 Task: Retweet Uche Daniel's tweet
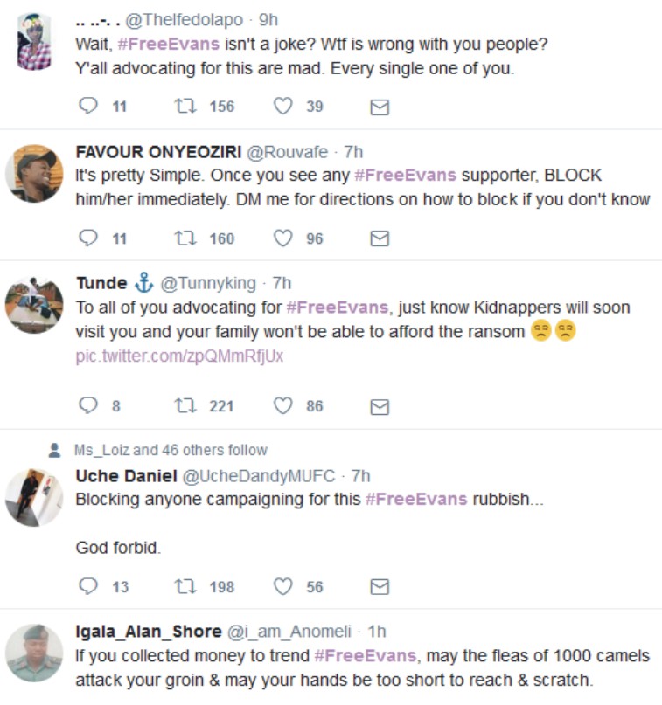pyautogui.click(x=185, y=586)
